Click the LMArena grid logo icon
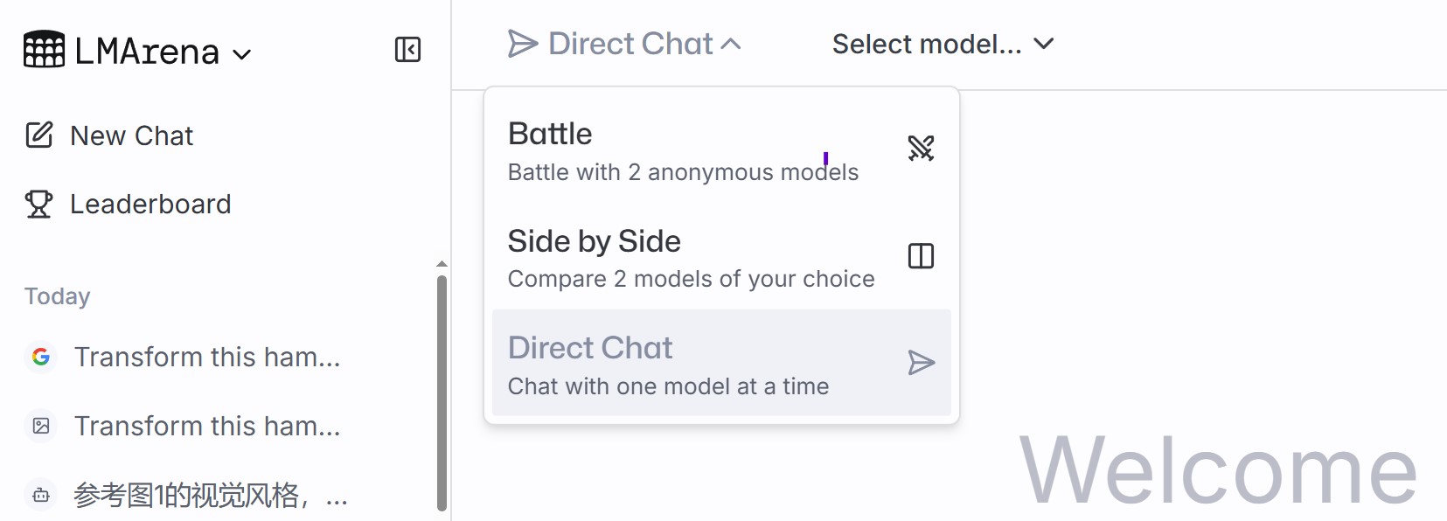The width and height of the screenshot is (1447, 521). (44, 50)
